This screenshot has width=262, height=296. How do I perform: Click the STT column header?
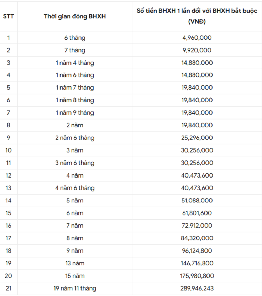click(x=9, y=16)
